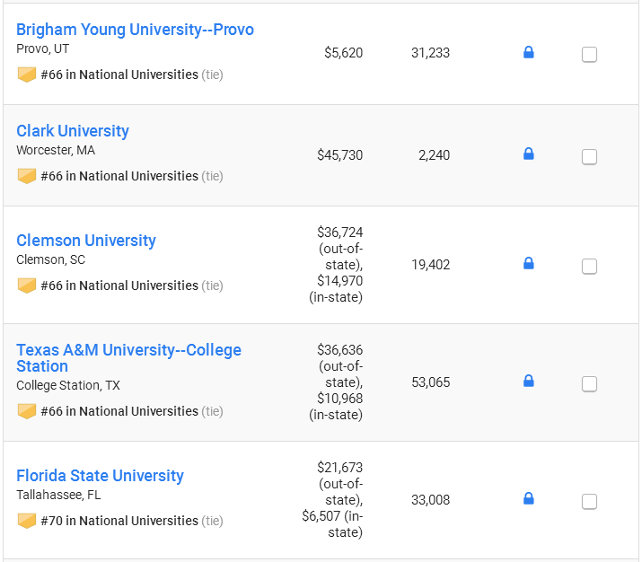Viewport: 642px width, 562px height.
Task: Check the compare box for Texas A&M University
Action: 589,383
